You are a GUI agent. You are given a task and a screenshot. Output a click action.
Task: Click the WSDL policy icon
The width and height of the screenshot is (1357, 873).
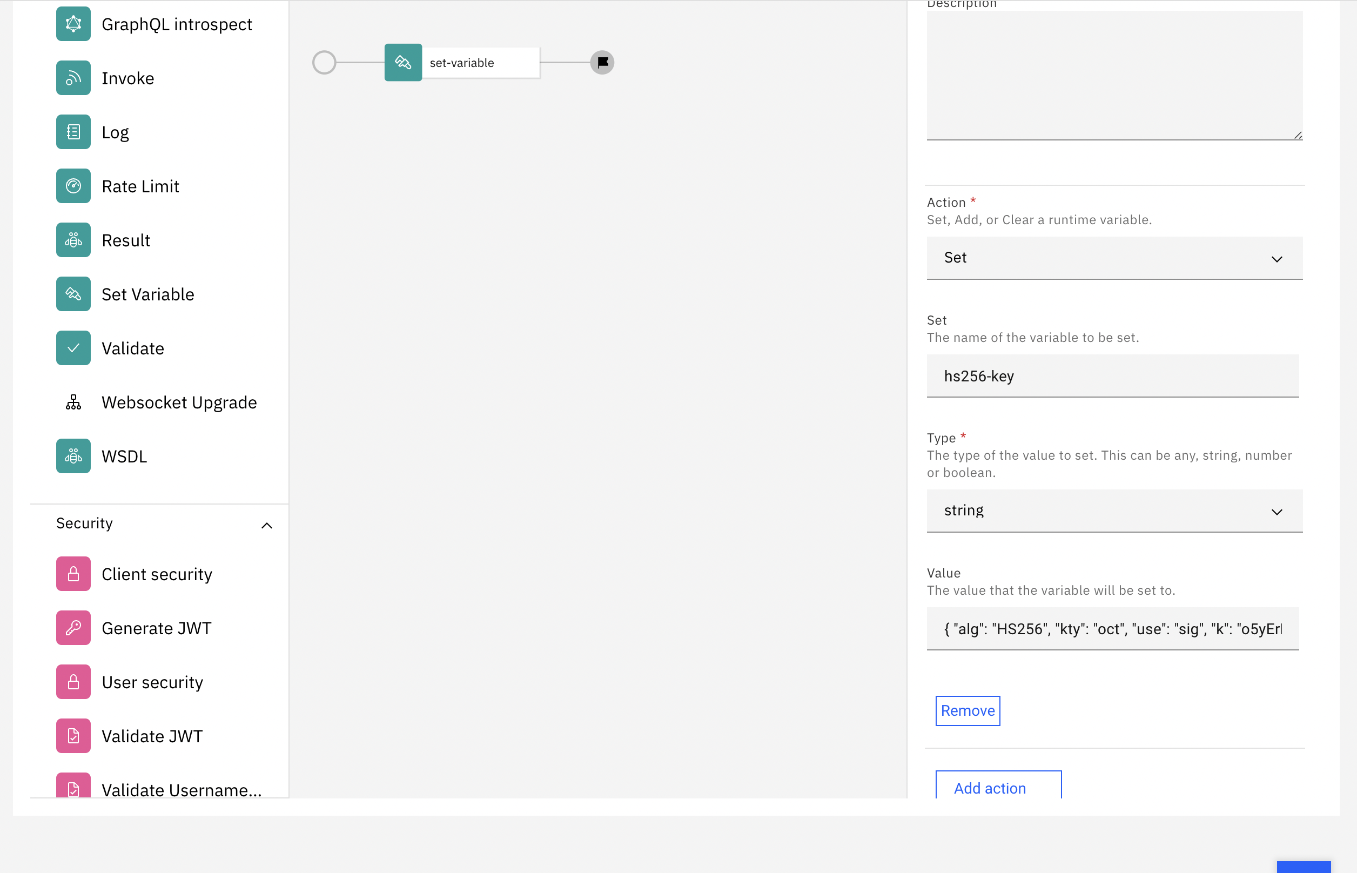[73, 456]
